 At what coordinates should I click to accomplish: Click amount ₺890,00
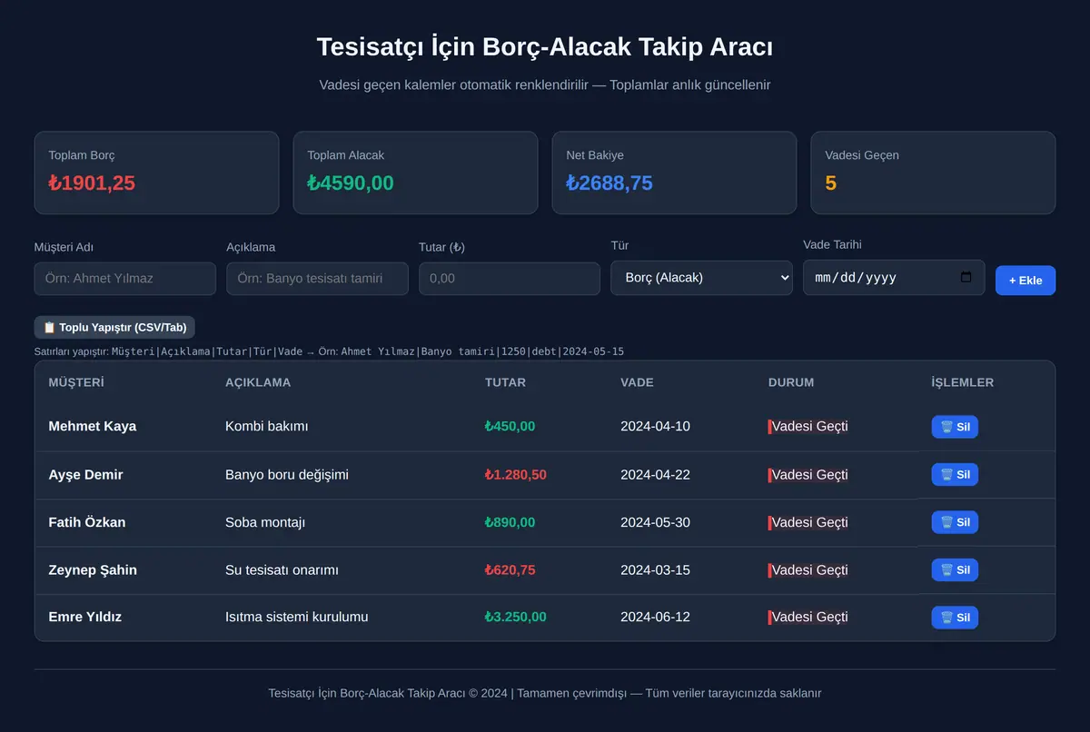coord(510,522)
